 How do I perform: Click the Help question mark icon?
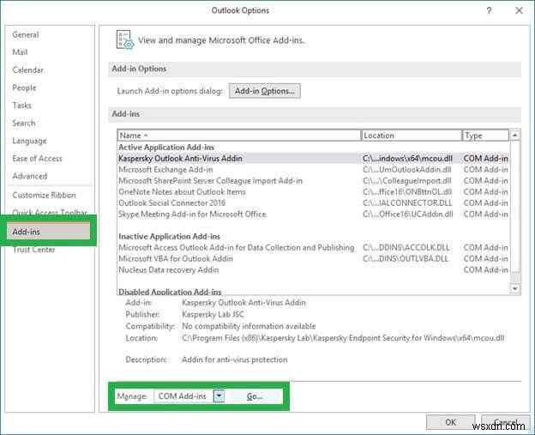[490, 10]
